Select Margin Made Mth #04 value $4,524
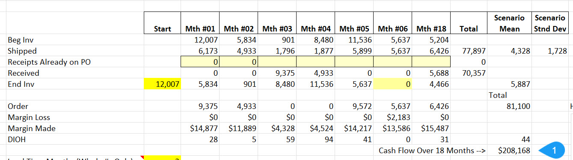 315,129
